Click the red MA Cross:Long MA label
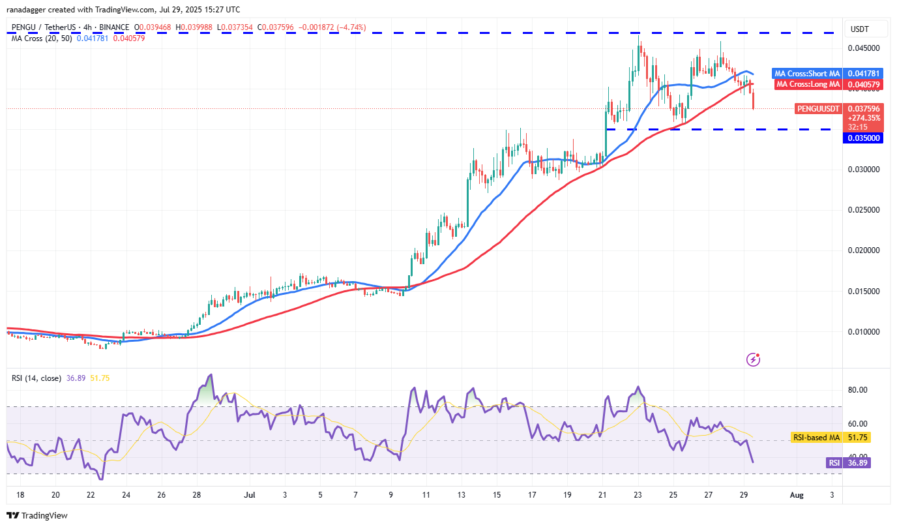 (x=807, y=84)
